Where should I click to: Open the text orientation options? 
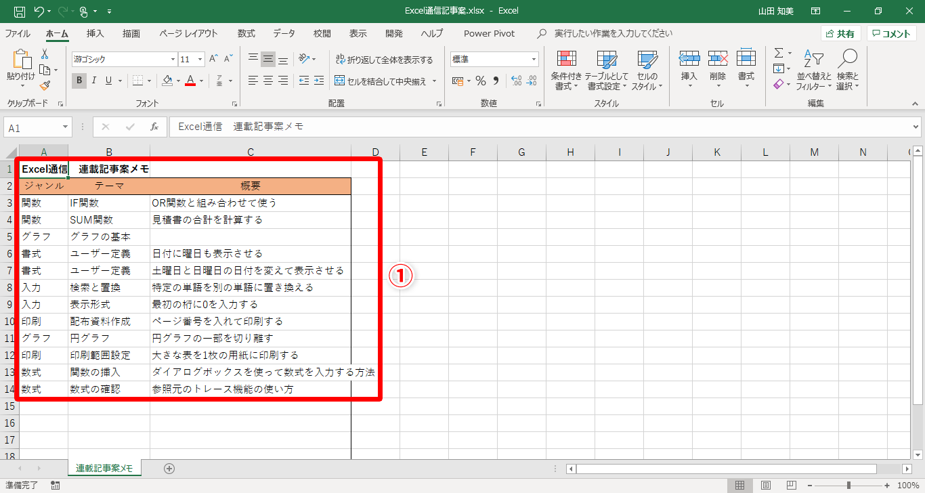(x=307, y=59)
